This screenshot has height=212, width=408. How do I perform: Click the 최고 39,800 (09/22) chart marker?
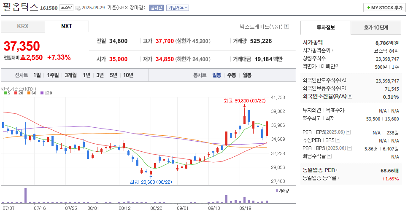tap(245, 101)
